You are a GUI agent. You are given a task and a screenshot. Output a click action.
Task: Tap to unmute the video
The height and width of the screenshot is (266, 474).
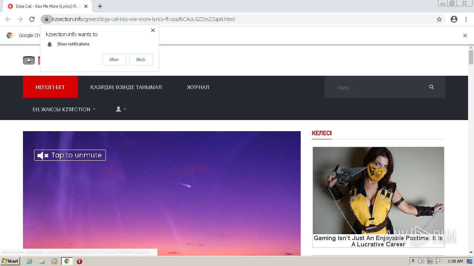(70, 155)
